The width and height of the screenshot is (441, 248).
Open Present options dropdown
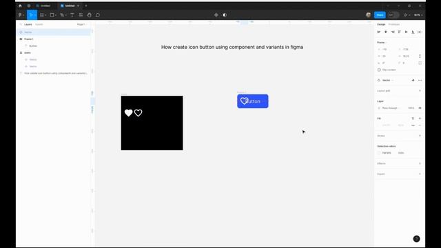tap(409, 15)
